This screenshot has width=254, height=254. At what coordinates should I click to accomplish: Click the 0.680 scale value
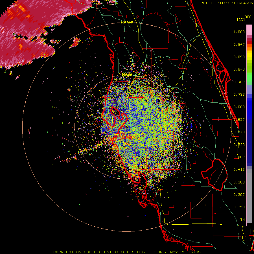(239, 107)
